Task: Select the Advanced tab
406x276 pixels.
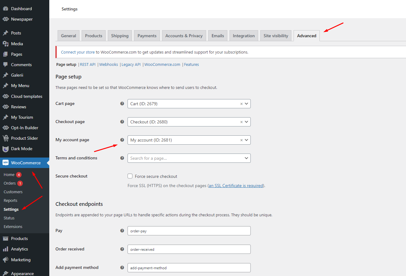Action: [307, 36]
